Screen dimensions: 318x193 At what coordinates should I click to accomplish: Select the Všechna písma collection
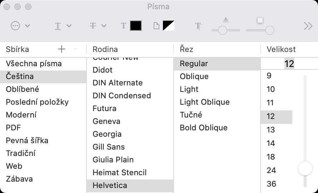click(34, 64)
